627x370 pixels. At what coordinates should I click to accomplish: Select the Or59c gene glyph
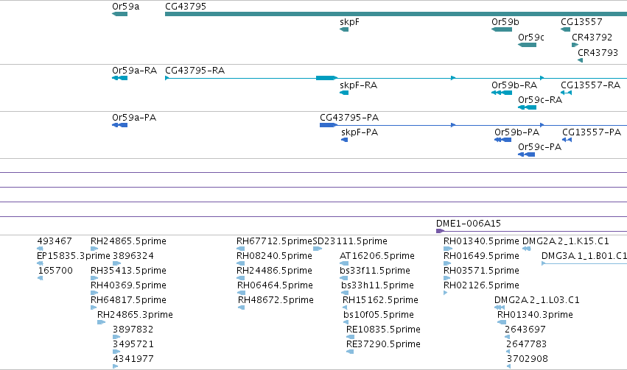[x=527, y=45]
